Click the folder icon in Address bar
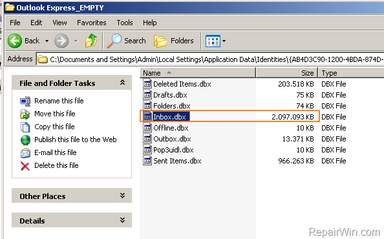 tap(43, 59)
